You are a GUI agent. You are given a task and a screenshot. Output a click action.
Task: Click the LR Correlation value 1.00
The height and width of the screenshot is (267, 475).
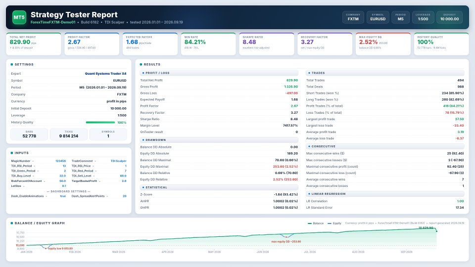pos(461,201)
